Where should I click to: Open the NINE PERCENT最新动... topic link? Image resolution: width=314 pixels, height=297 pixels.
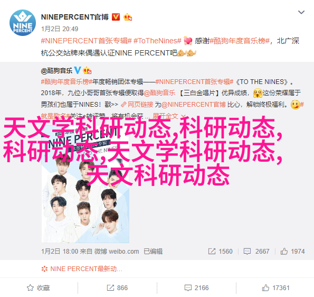(82, 268)
